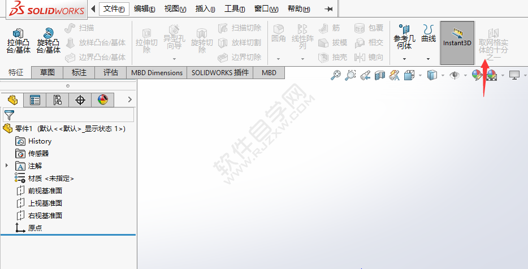Click Revolved Cut (旋转切除) tool
Viewport: 528px width, 269px height.
coord(202,41)
